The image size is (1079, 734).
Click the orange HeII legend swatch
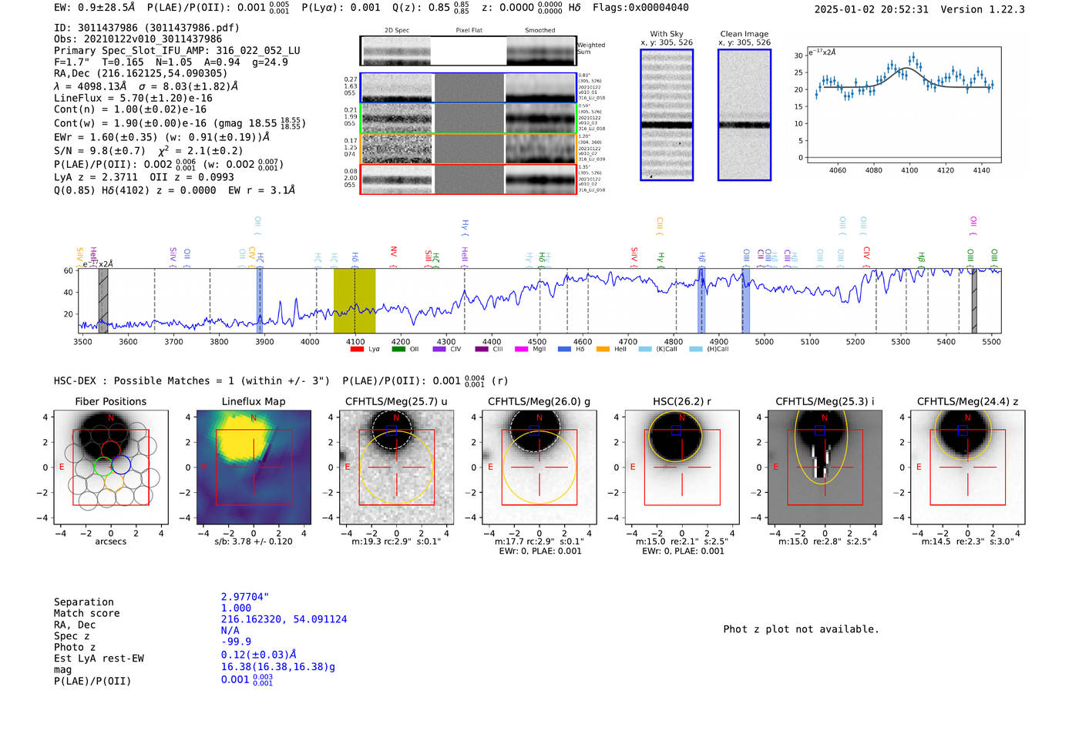point(603,349)
